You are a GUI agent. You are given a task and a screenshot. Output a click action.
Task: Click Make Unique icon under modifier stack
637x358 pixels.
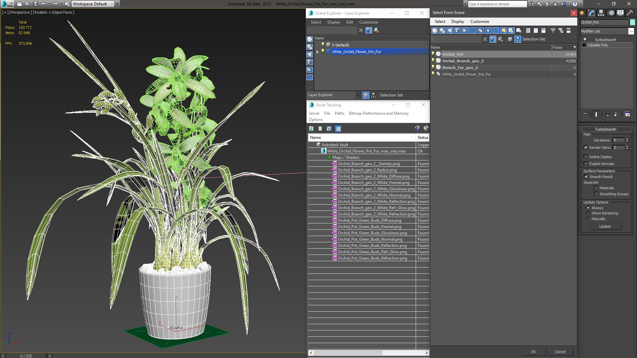point(607,114)
